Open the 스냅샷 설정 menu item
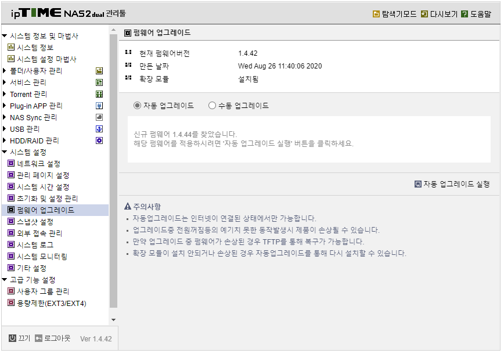Viewport: 504px width, 353px height. coord(35,222)
